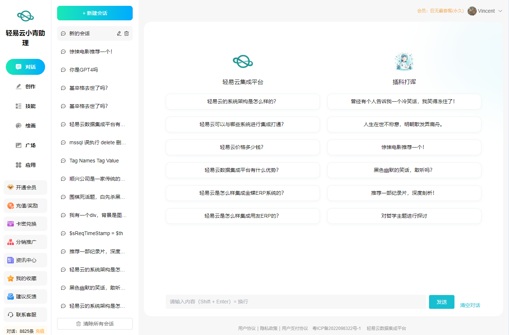Open the 用户支付协议 footer link
This screenshot has width=509, height=335.
click(295, 328)
